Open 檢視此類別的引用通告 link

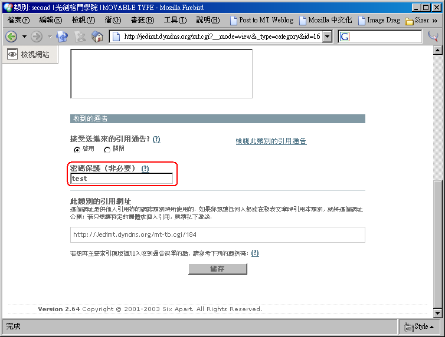271,141
